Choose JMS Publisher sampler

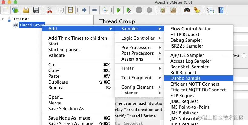(199, 113)
